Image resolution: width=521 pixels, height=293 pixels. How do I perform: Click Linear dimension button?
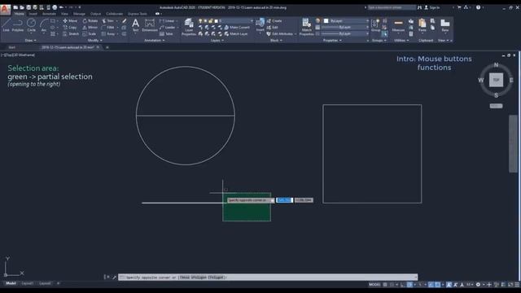coord(167,20)
